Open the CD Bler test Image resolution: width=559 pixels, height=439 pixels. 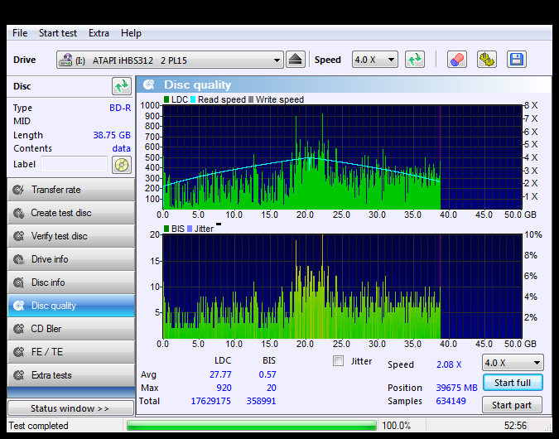point(70,329)
